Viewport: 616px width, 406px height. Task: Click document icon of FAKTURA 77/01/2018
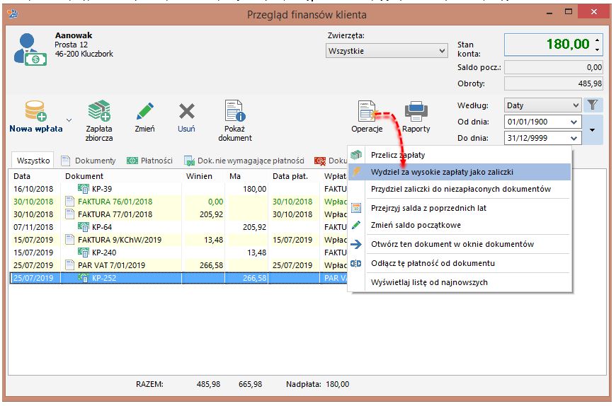69,214
